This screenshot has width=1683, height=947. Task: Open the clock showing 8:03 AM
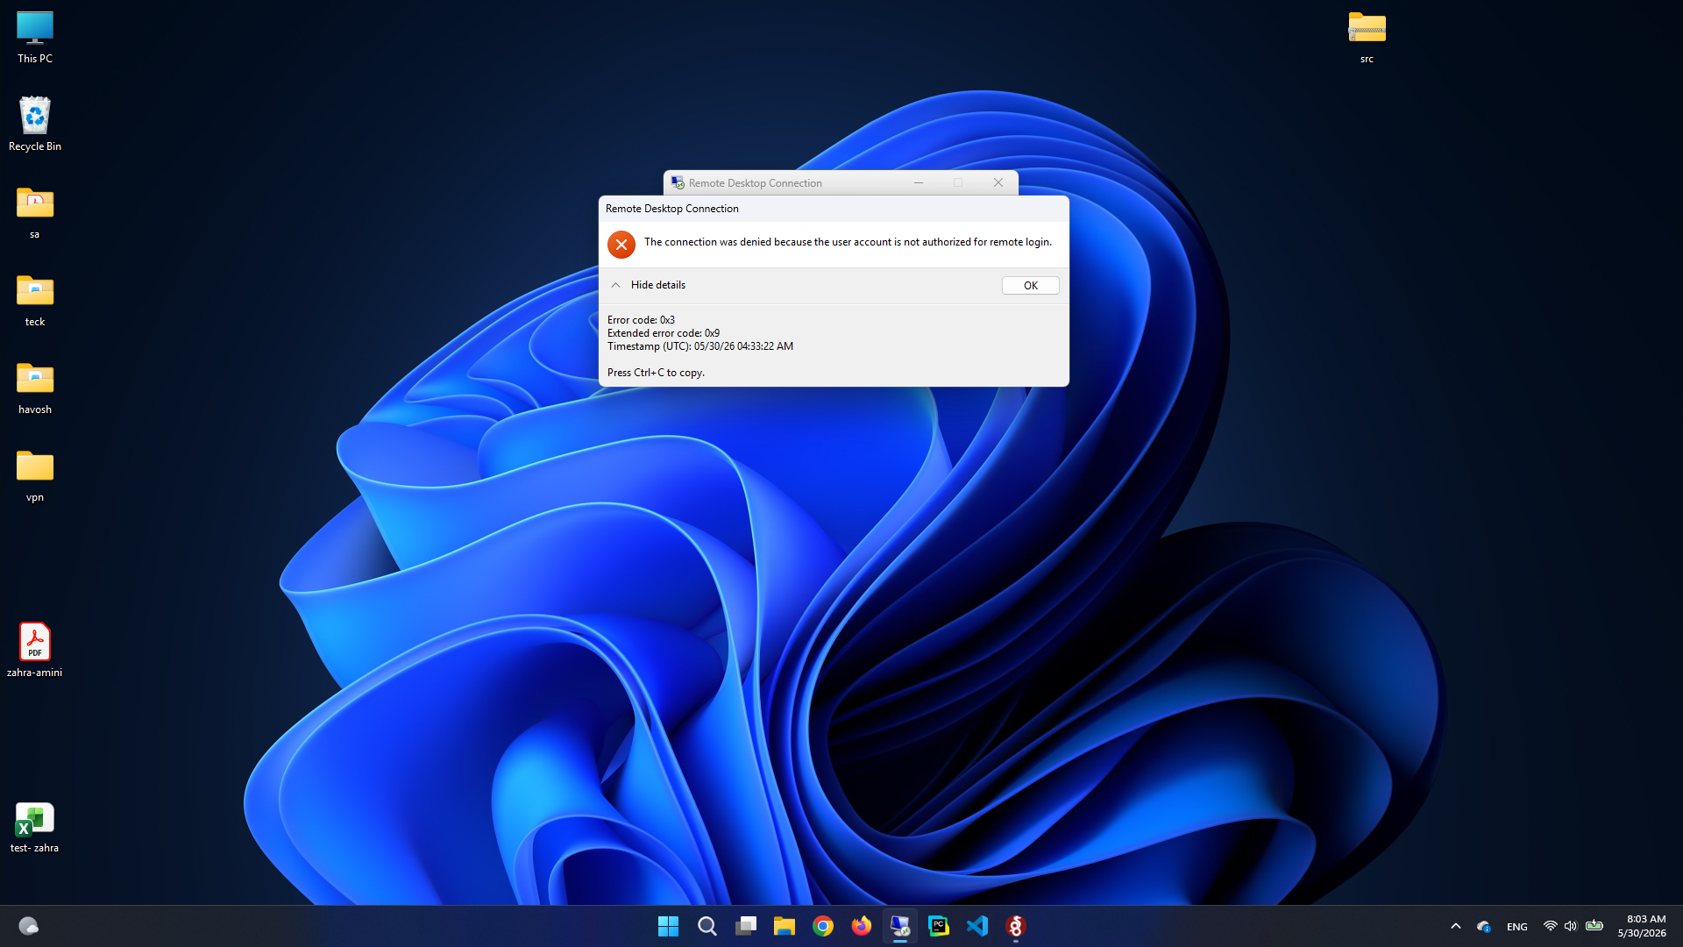[x=1642, y=926]
